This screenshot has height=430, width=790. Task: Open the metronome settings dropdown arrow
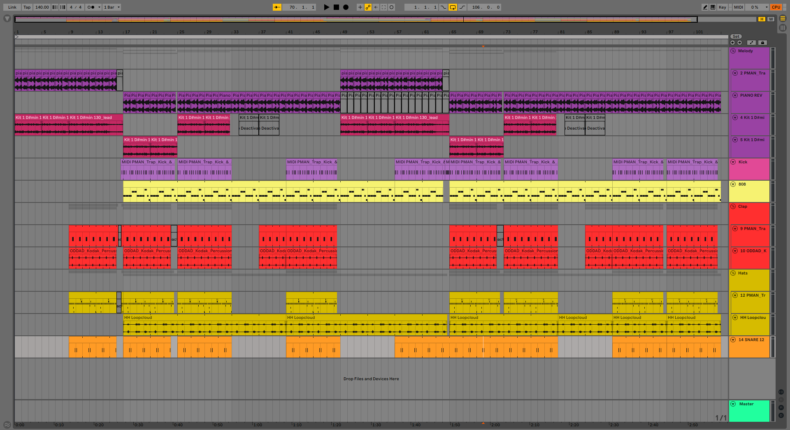(x=99, y=7)
